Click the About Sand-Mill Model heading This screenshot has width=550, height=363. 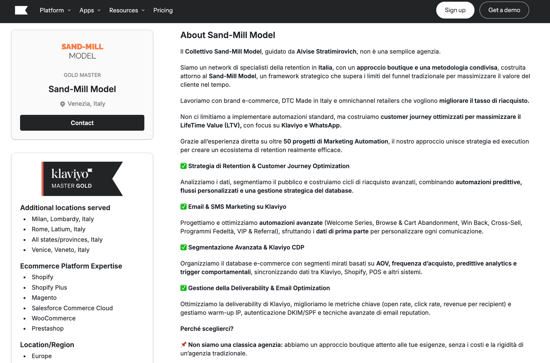tap(227, 35)
